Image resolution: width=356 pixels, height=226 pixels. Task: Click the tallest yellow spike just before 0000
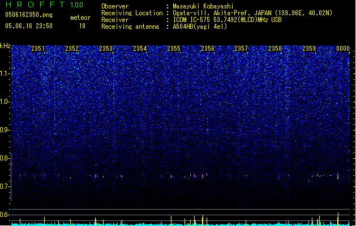tap(338, 219)
